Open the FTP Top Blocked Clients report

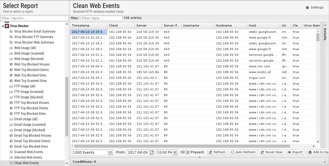(x=31, y=108)
